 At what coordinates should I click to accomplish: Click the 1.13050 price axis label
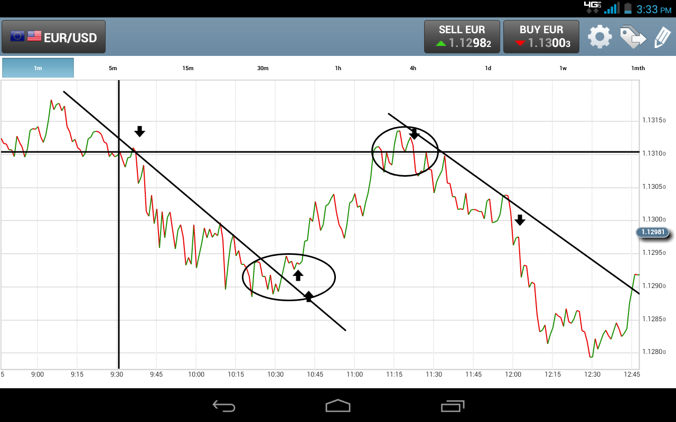654,187
